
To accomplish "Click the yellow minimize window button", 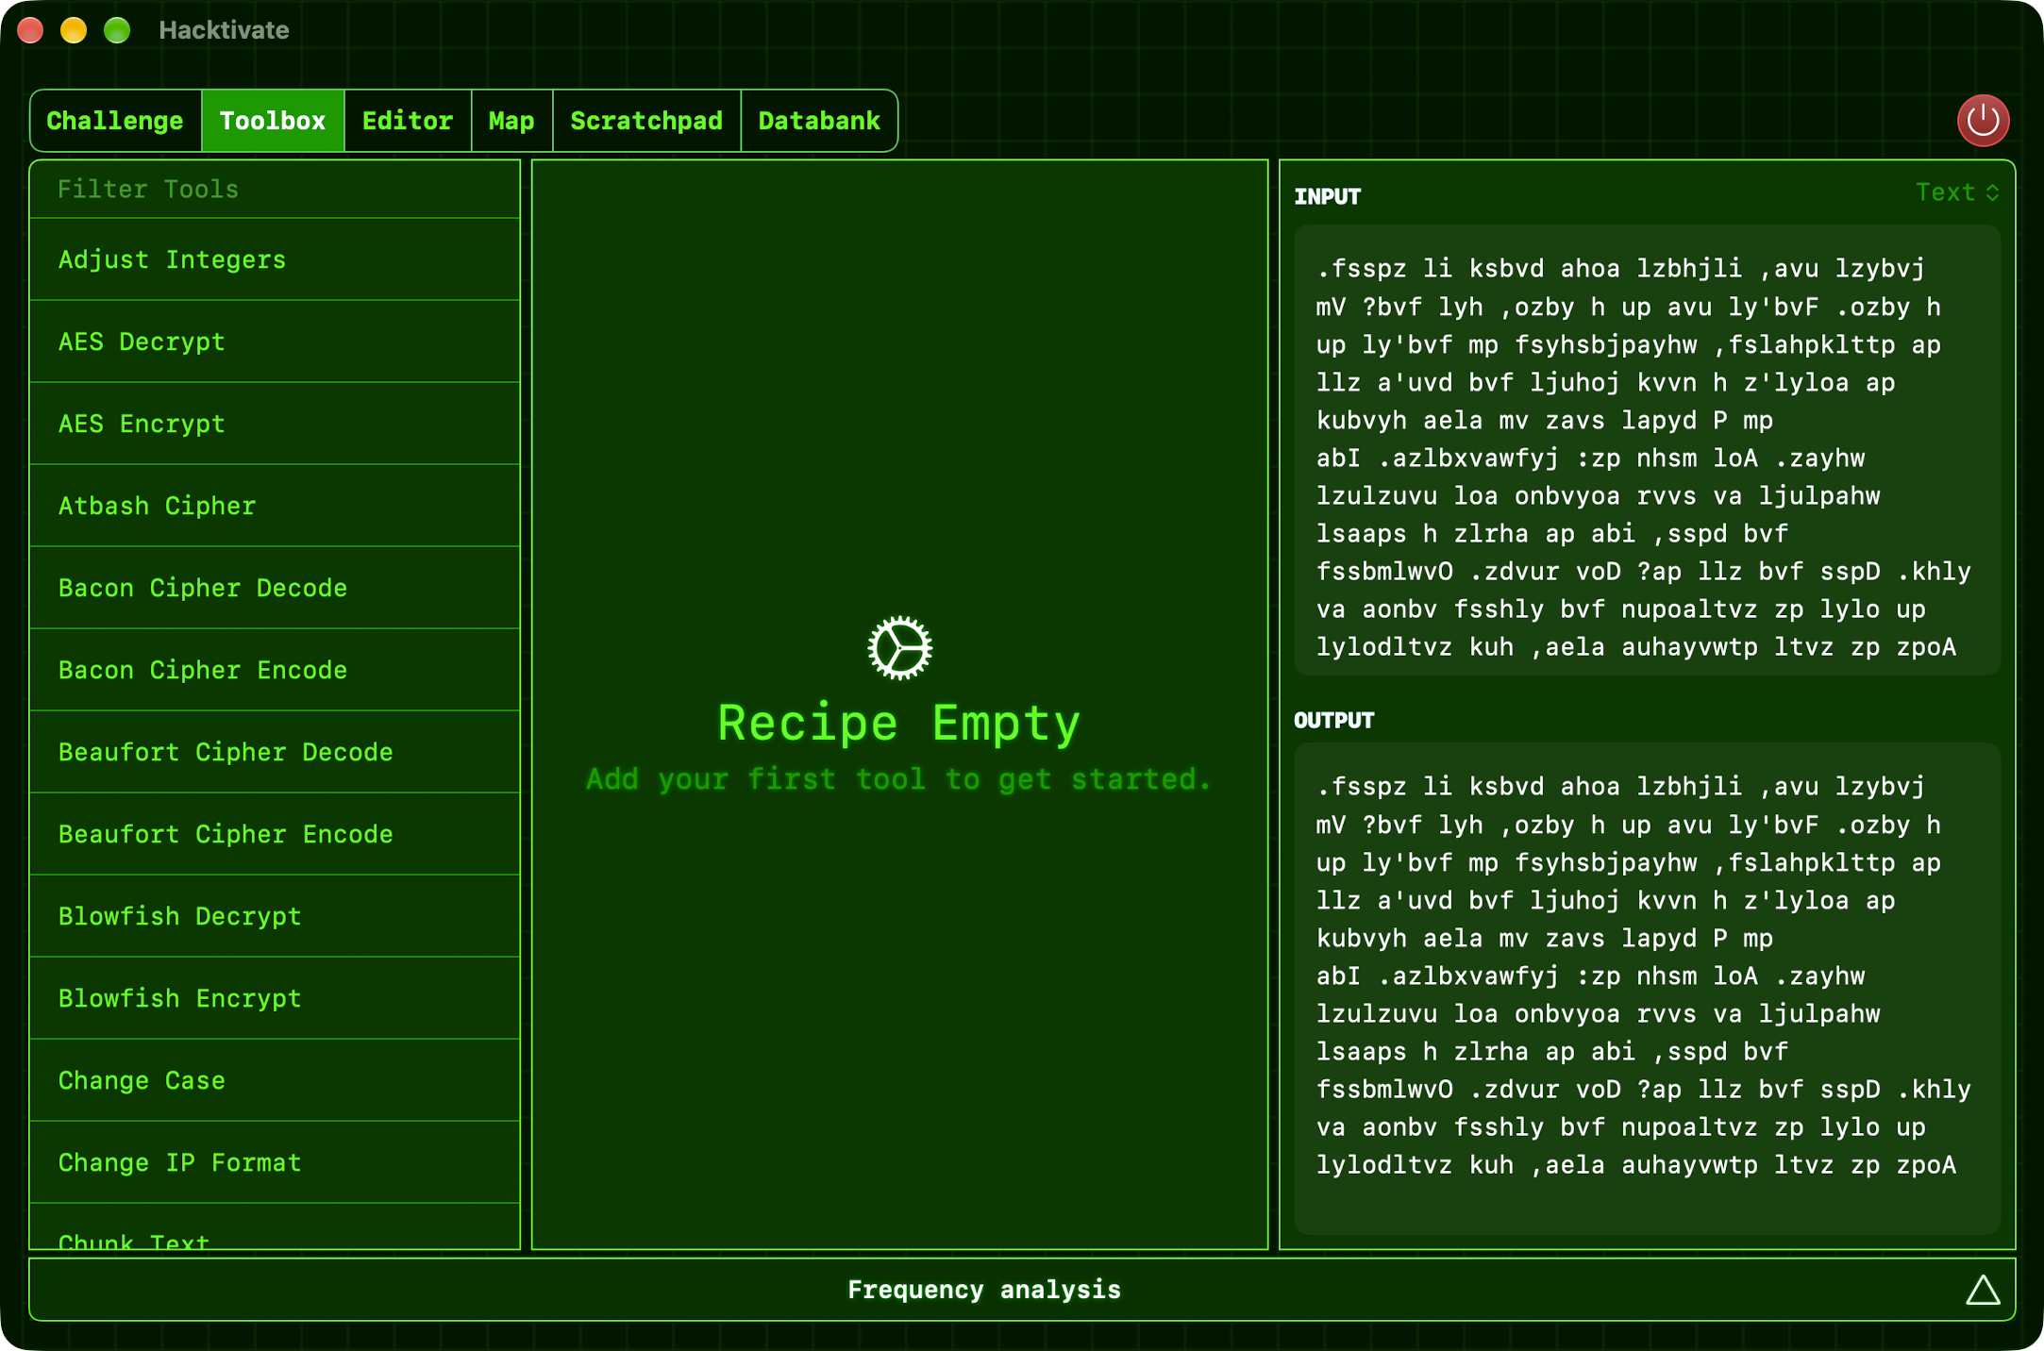I will pos(74,30).
